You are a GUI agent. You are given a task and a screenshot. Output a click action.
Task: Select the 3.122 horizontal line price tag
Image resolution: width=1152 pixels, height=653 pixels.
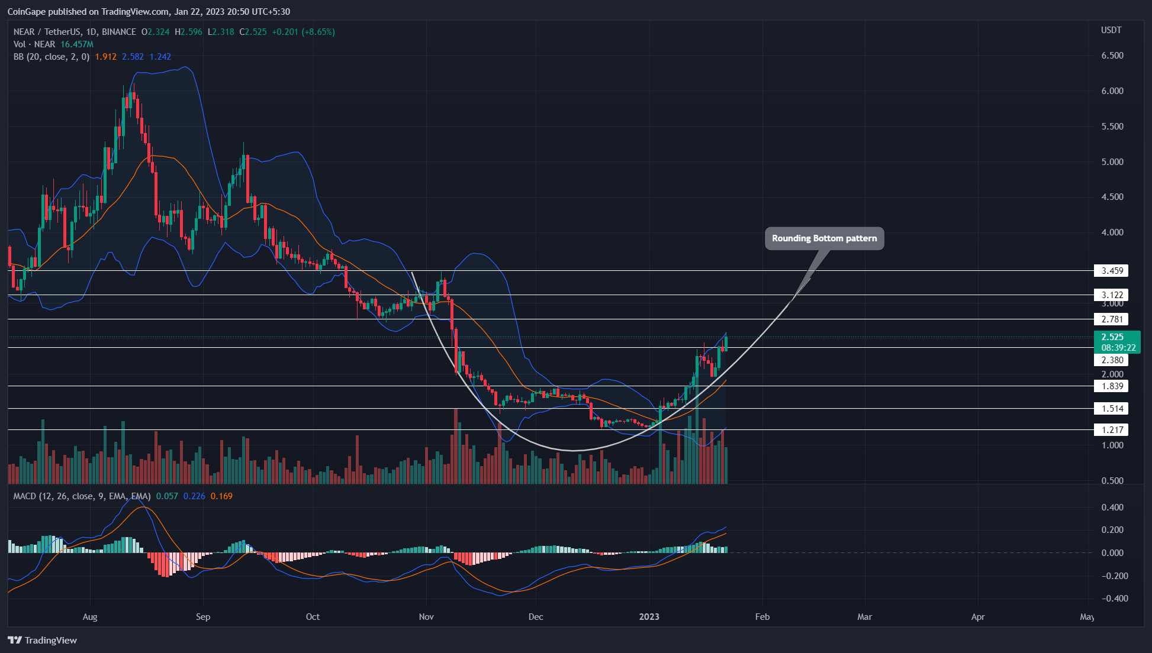1112,295
